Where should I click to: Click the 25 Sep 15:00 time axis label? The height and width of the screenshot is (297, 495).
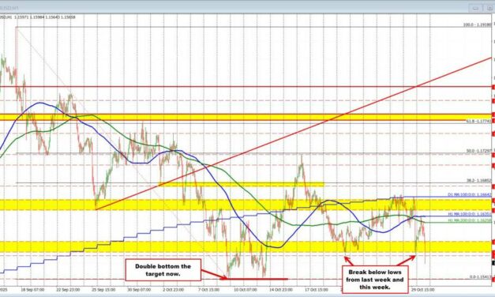pos(103,289)
